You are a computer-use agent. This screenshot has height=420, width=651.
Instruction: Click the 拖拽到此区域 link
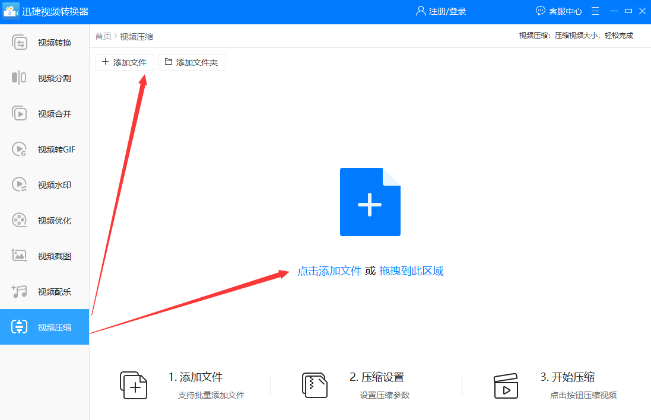411,271
